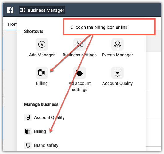Open the Ad account settings shortcut icon

click(80, 73)
